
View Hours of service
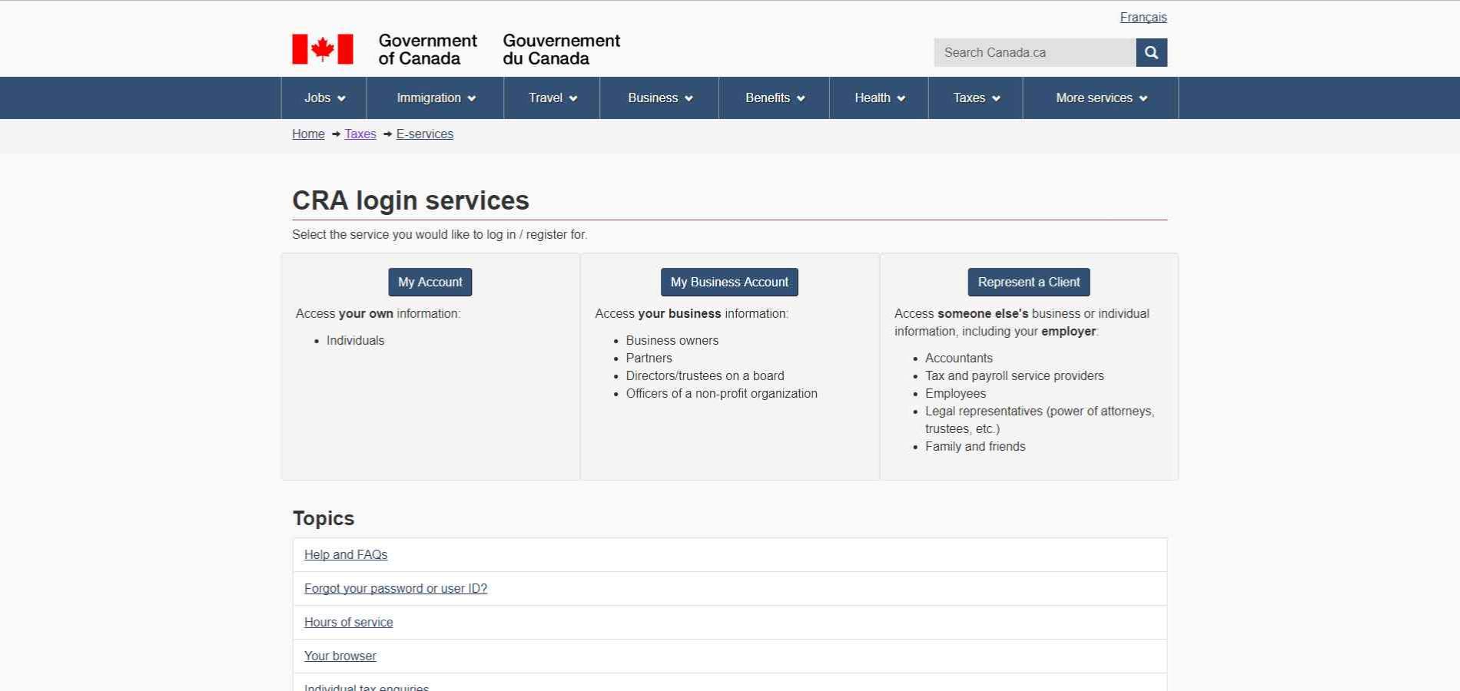click(x=349, y=622)
